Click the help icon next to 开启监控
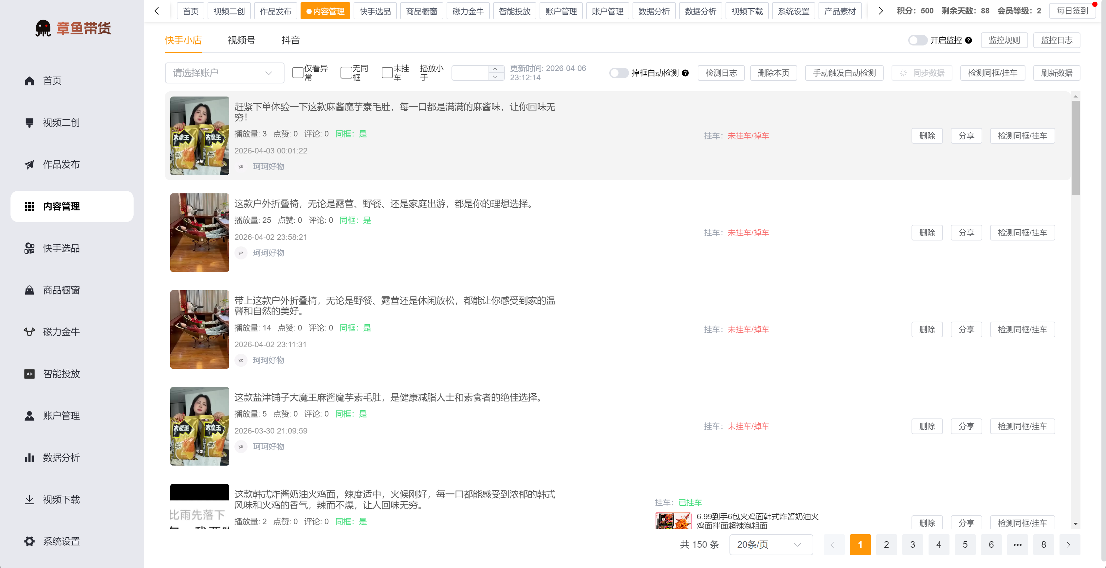Screen dimensions: 1106x568 click(x=968, y=40)
